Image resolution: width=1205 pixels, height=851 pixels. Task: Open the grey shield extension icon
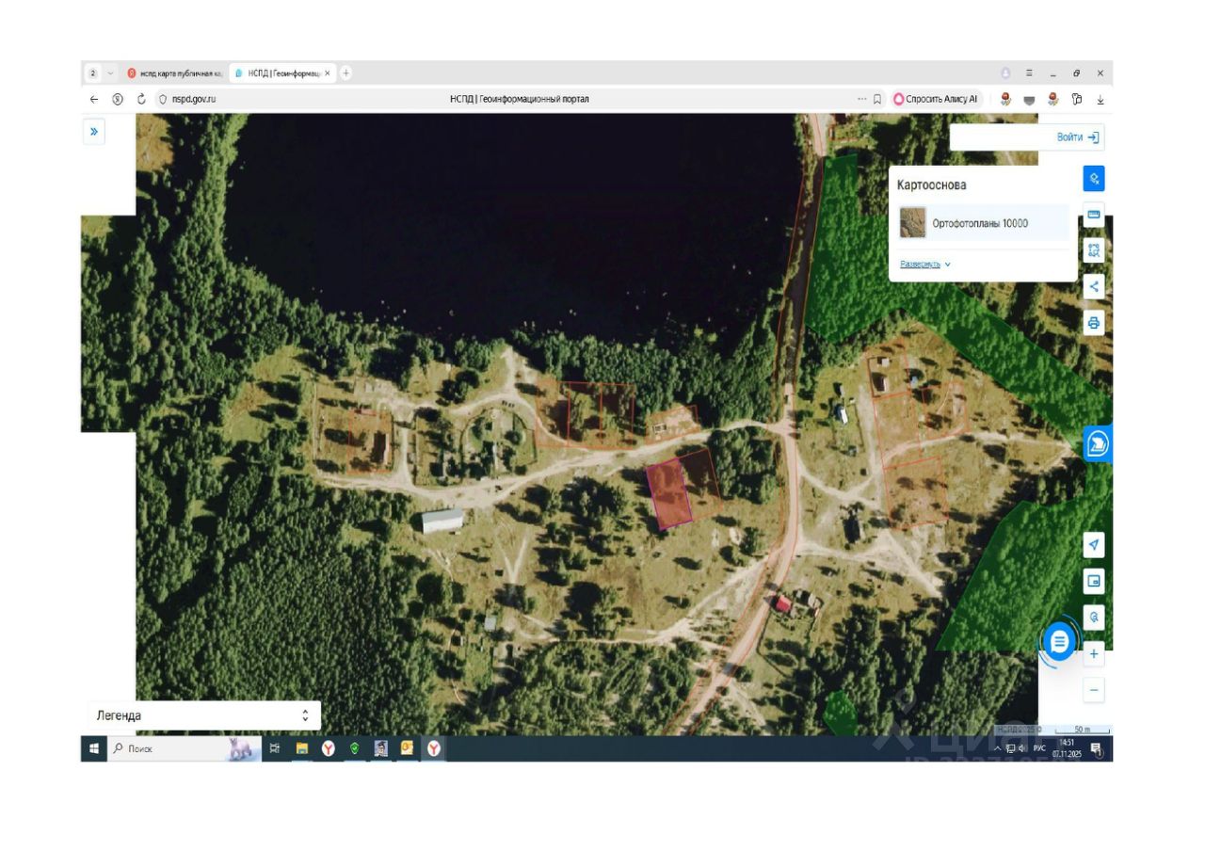pyautogui.click(x=1029, y=99)
